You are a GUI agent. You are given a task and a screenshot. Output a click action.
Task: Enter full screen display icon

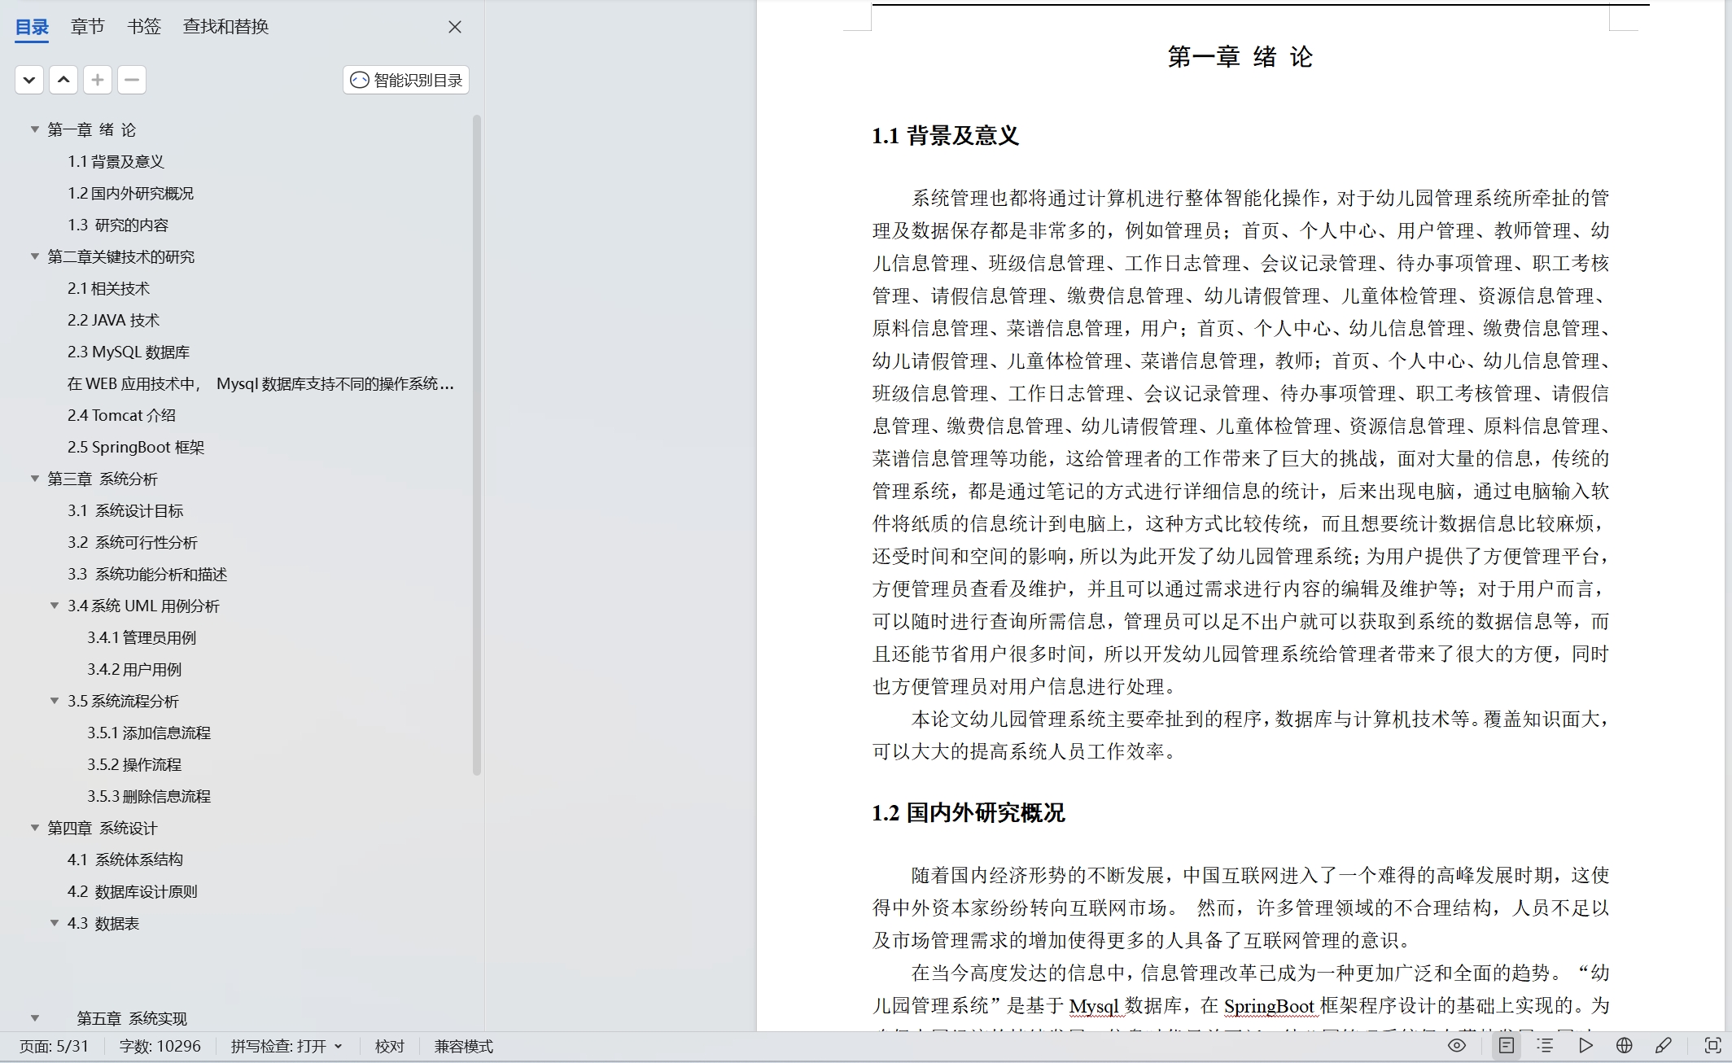pos(1712,1046)
